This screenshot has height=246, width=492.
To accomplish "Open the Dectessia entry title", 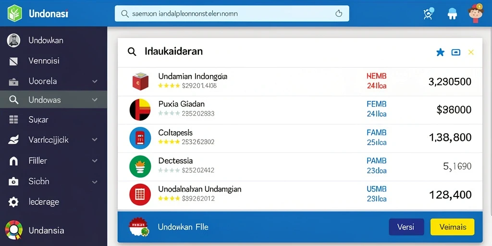I will (x=175, y=160).
